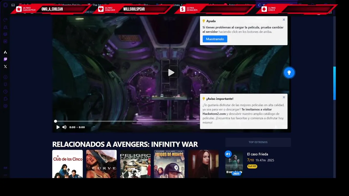Play the video from control bar
This screenshot has height=196, width=349.
[x=58, y=127]
